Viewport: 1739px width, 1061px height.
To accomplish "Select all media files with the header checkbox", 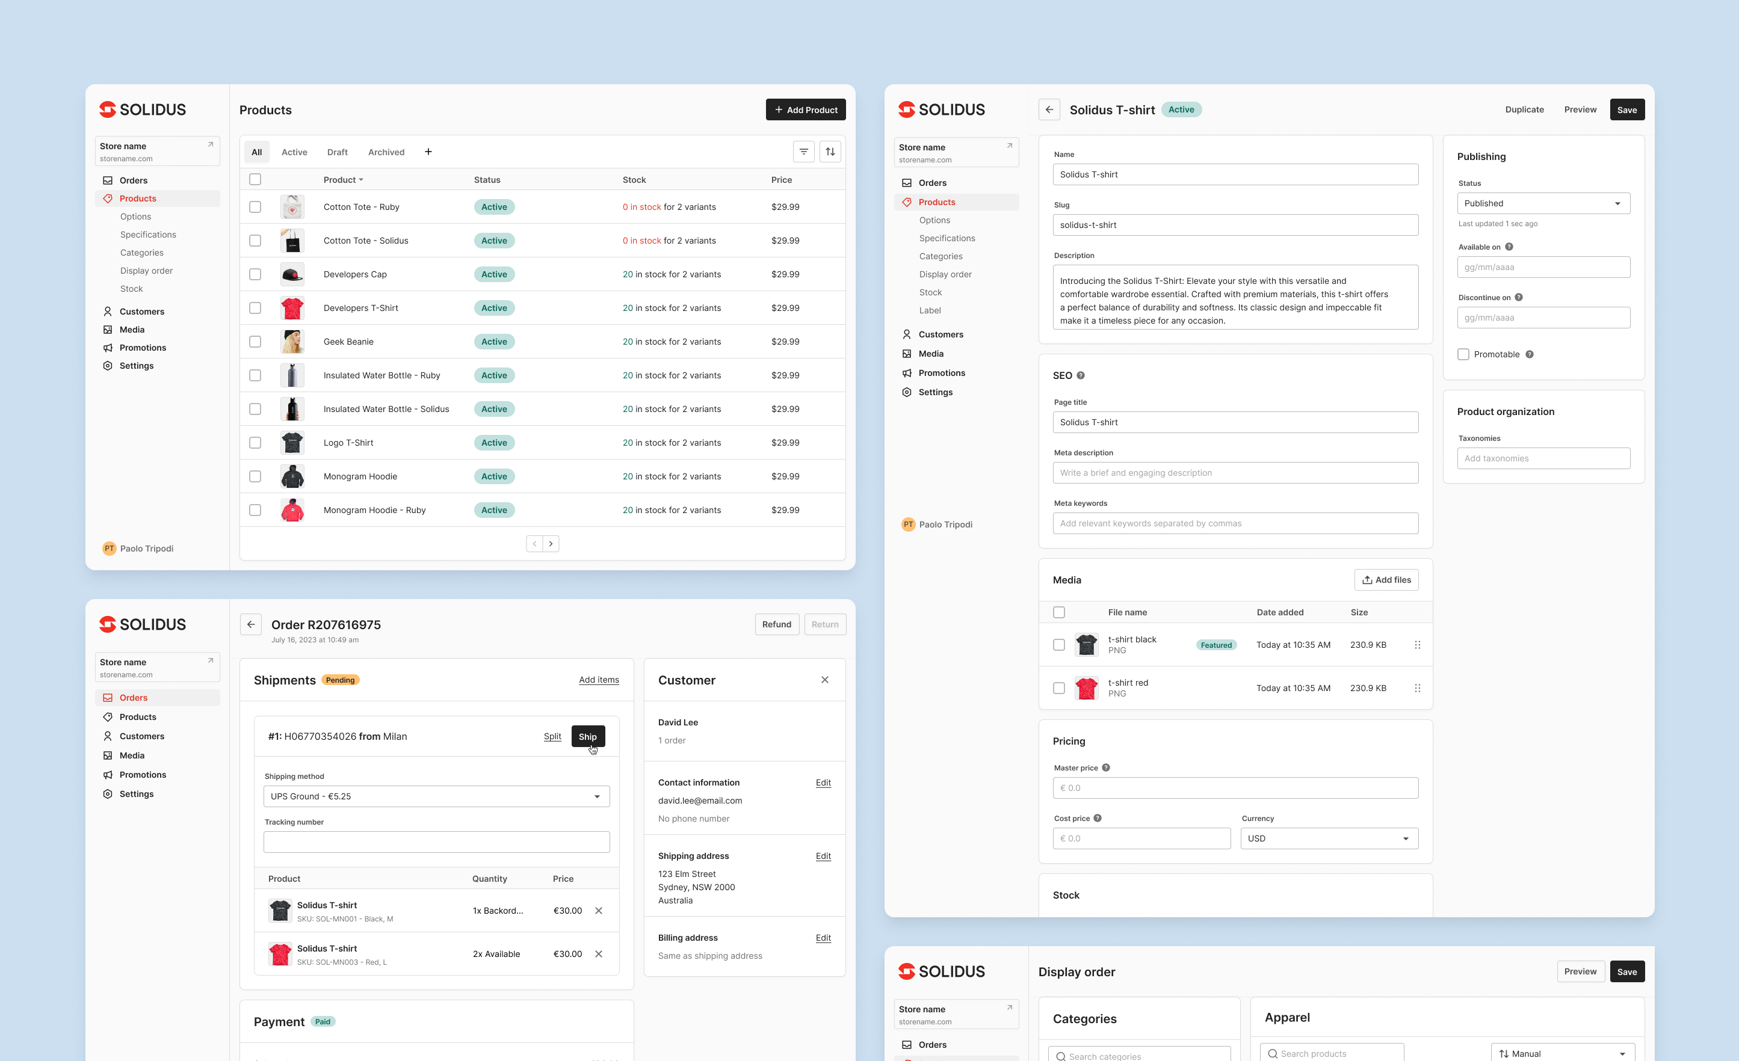I will [1058, 612].
